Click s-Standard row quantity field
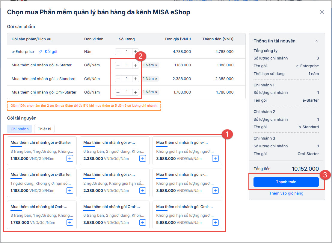 coord(127,79)
